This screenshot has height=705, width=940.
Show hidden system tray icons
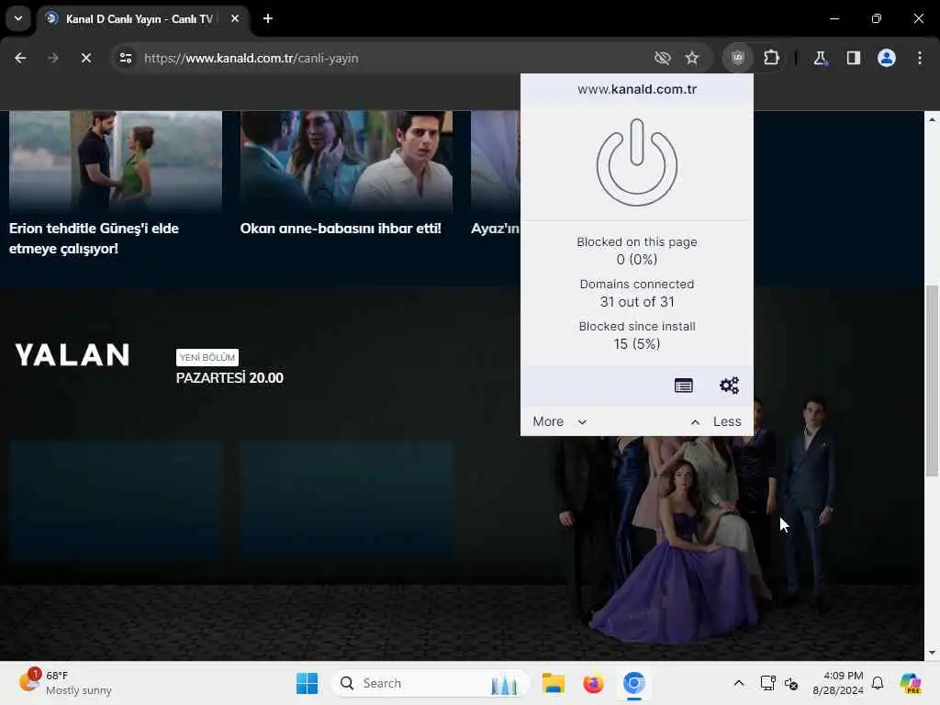[739, 683]
